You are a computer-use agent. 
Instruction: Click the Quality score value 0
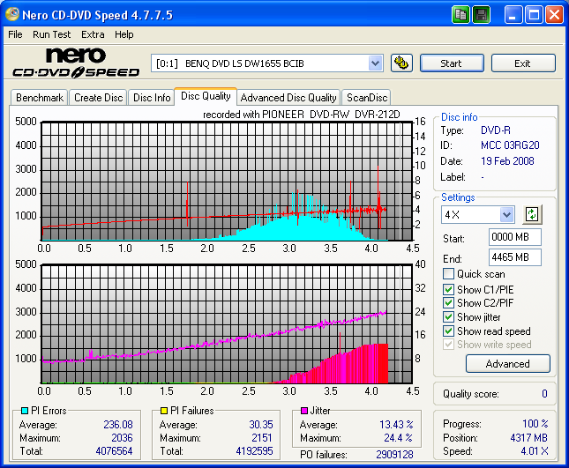[x=544, y=394]
